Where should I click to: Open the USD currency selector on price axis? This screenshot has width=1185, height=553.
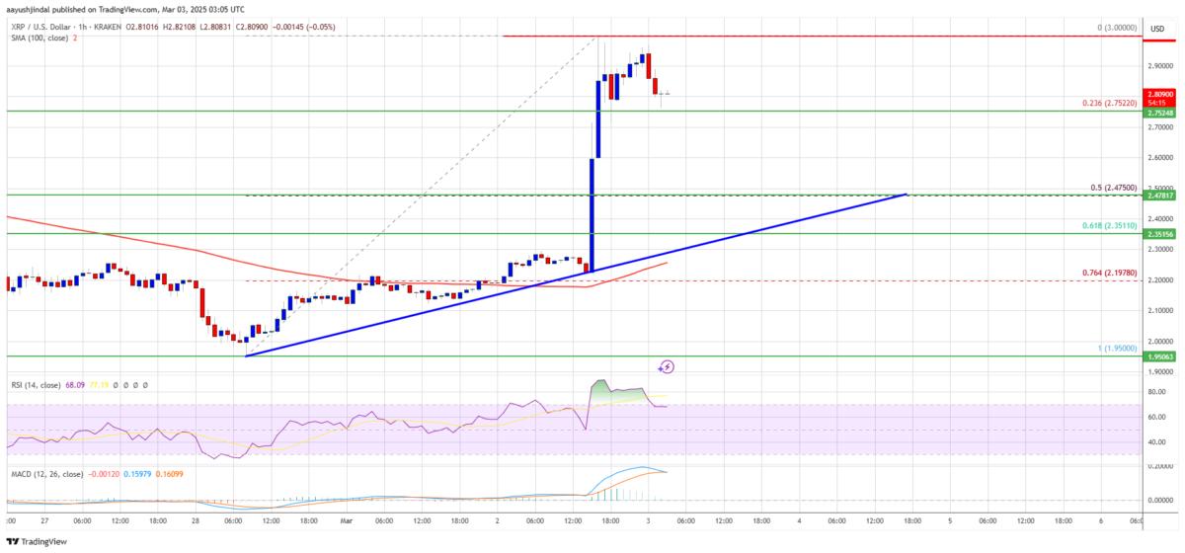[1156, 30]
